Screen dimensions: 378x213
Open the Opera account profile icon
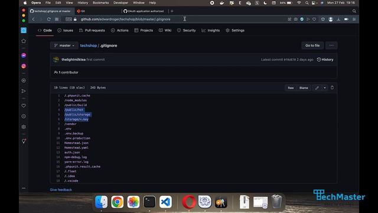coord(331,20)
